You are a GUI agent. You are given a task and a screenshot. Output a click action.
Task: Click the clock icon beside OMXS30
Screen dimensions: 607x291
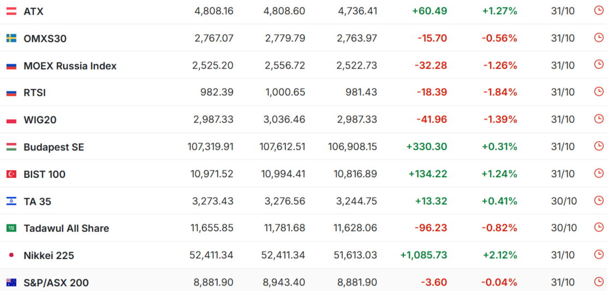tap(599, 38)
